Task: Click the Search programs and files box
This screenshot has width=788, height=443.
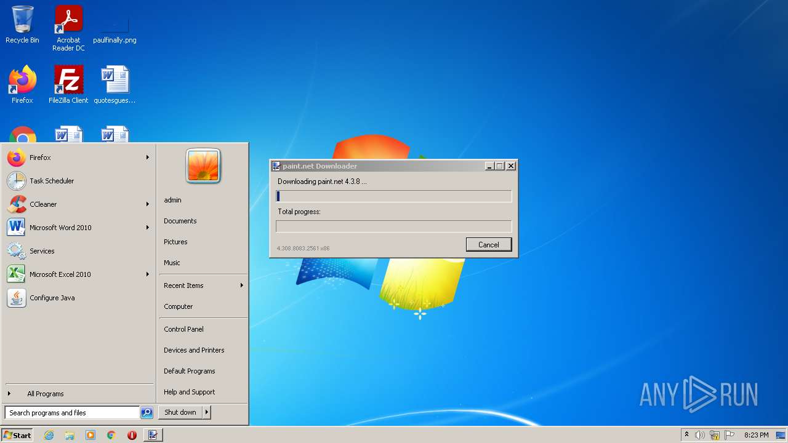Action: tap(72, 413)
